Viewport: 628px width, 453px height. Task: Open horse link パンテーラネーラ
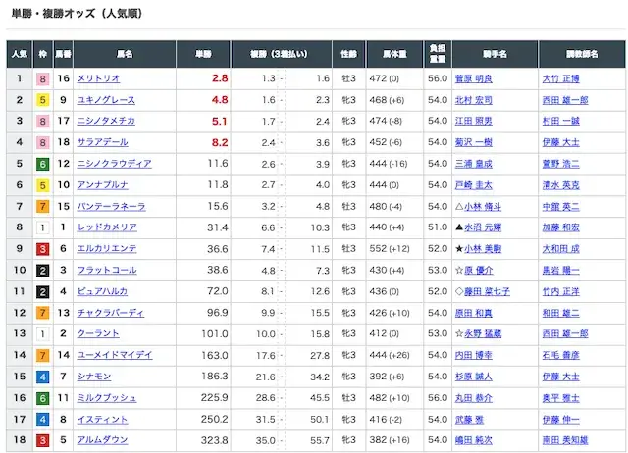[111, 206]
